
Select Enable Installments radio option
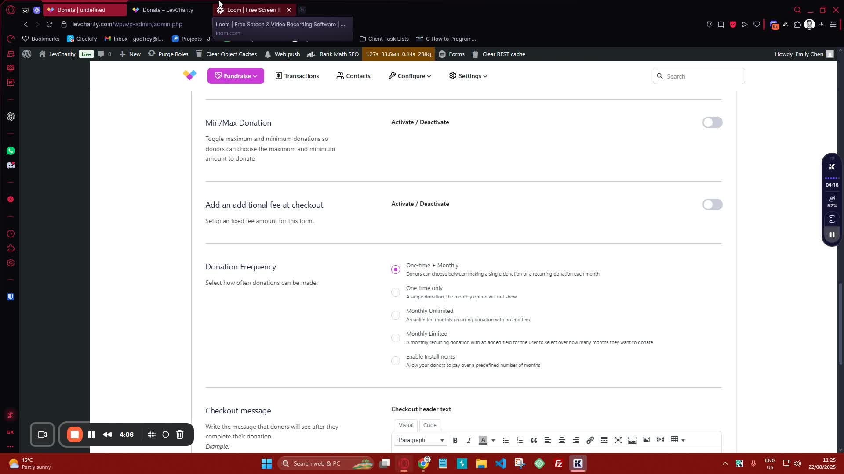pyautogui.click(x=396, y=361)
